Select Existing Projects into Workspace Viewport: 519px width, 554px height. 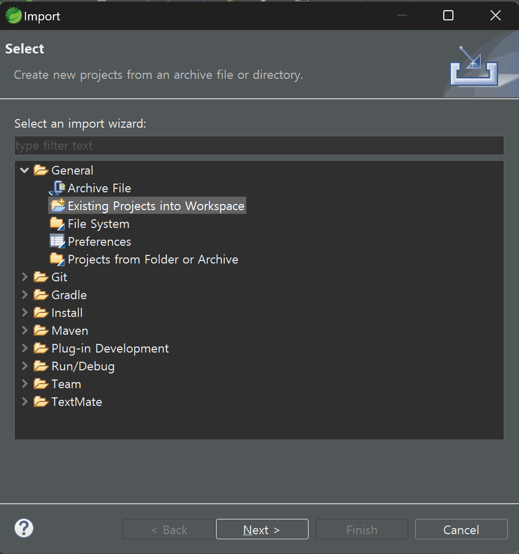coord(156,206)
